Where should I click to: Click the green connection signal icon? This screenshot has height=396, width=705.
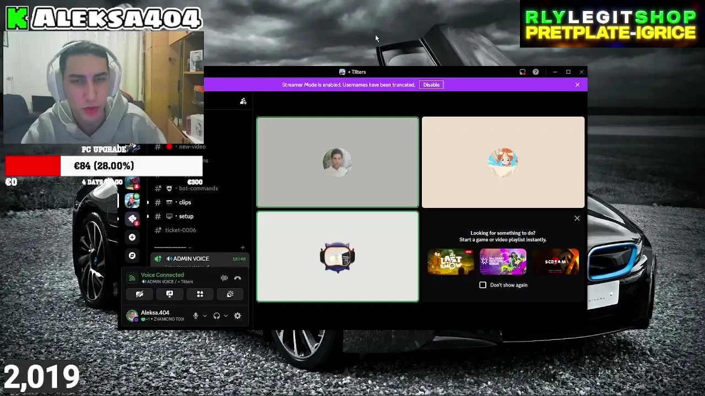[x=132, y=278]
